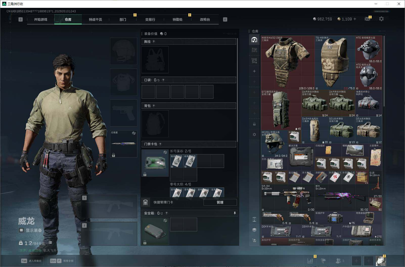Click the empty chest rig slot
This screenshot has width=405, height=267.
coord(155,60)
